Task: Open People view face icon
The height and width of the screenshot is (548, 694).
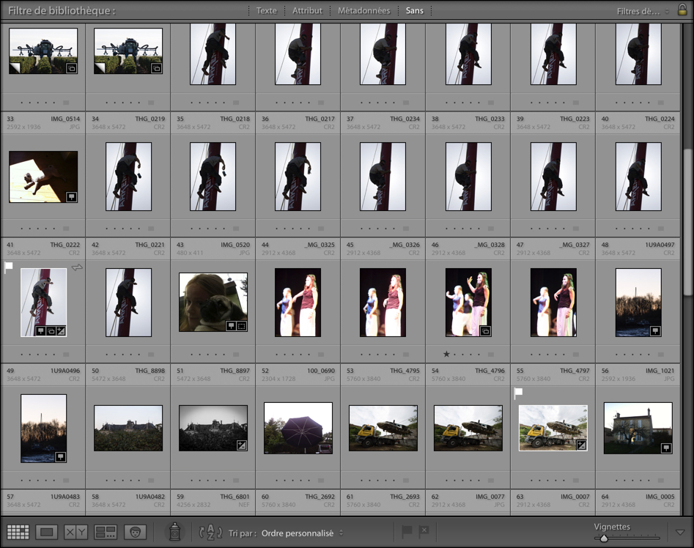Action: pos(135,532)
